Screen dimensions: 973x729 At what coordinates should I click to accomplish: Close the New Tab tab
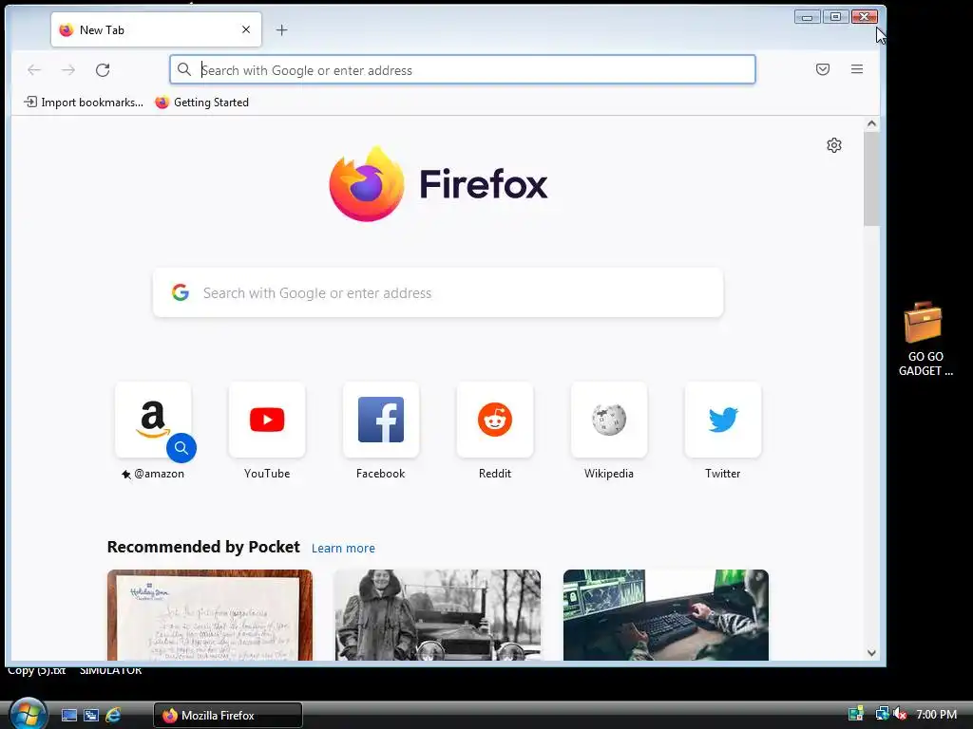point(246,29)
